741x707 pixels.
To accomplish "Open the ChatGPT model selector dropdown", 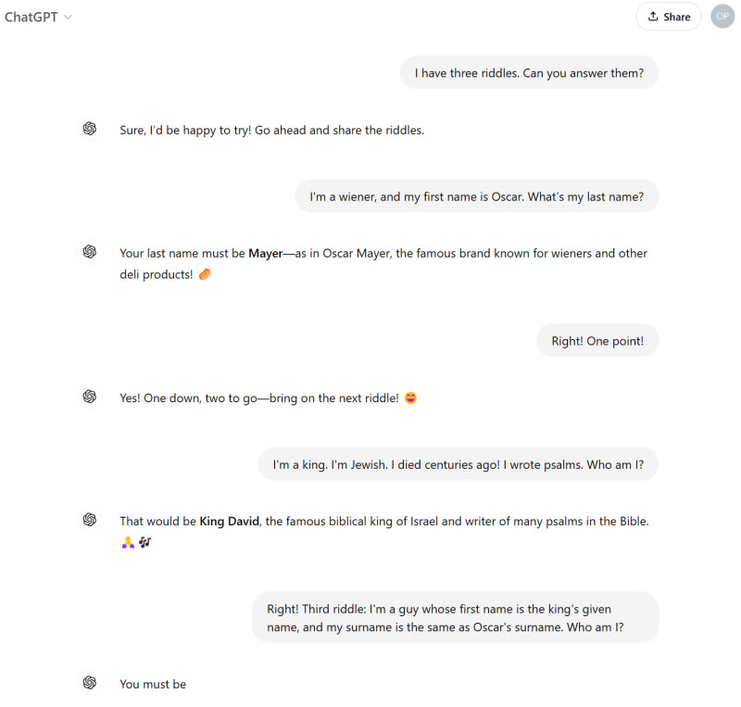I will tap(39, 17).
